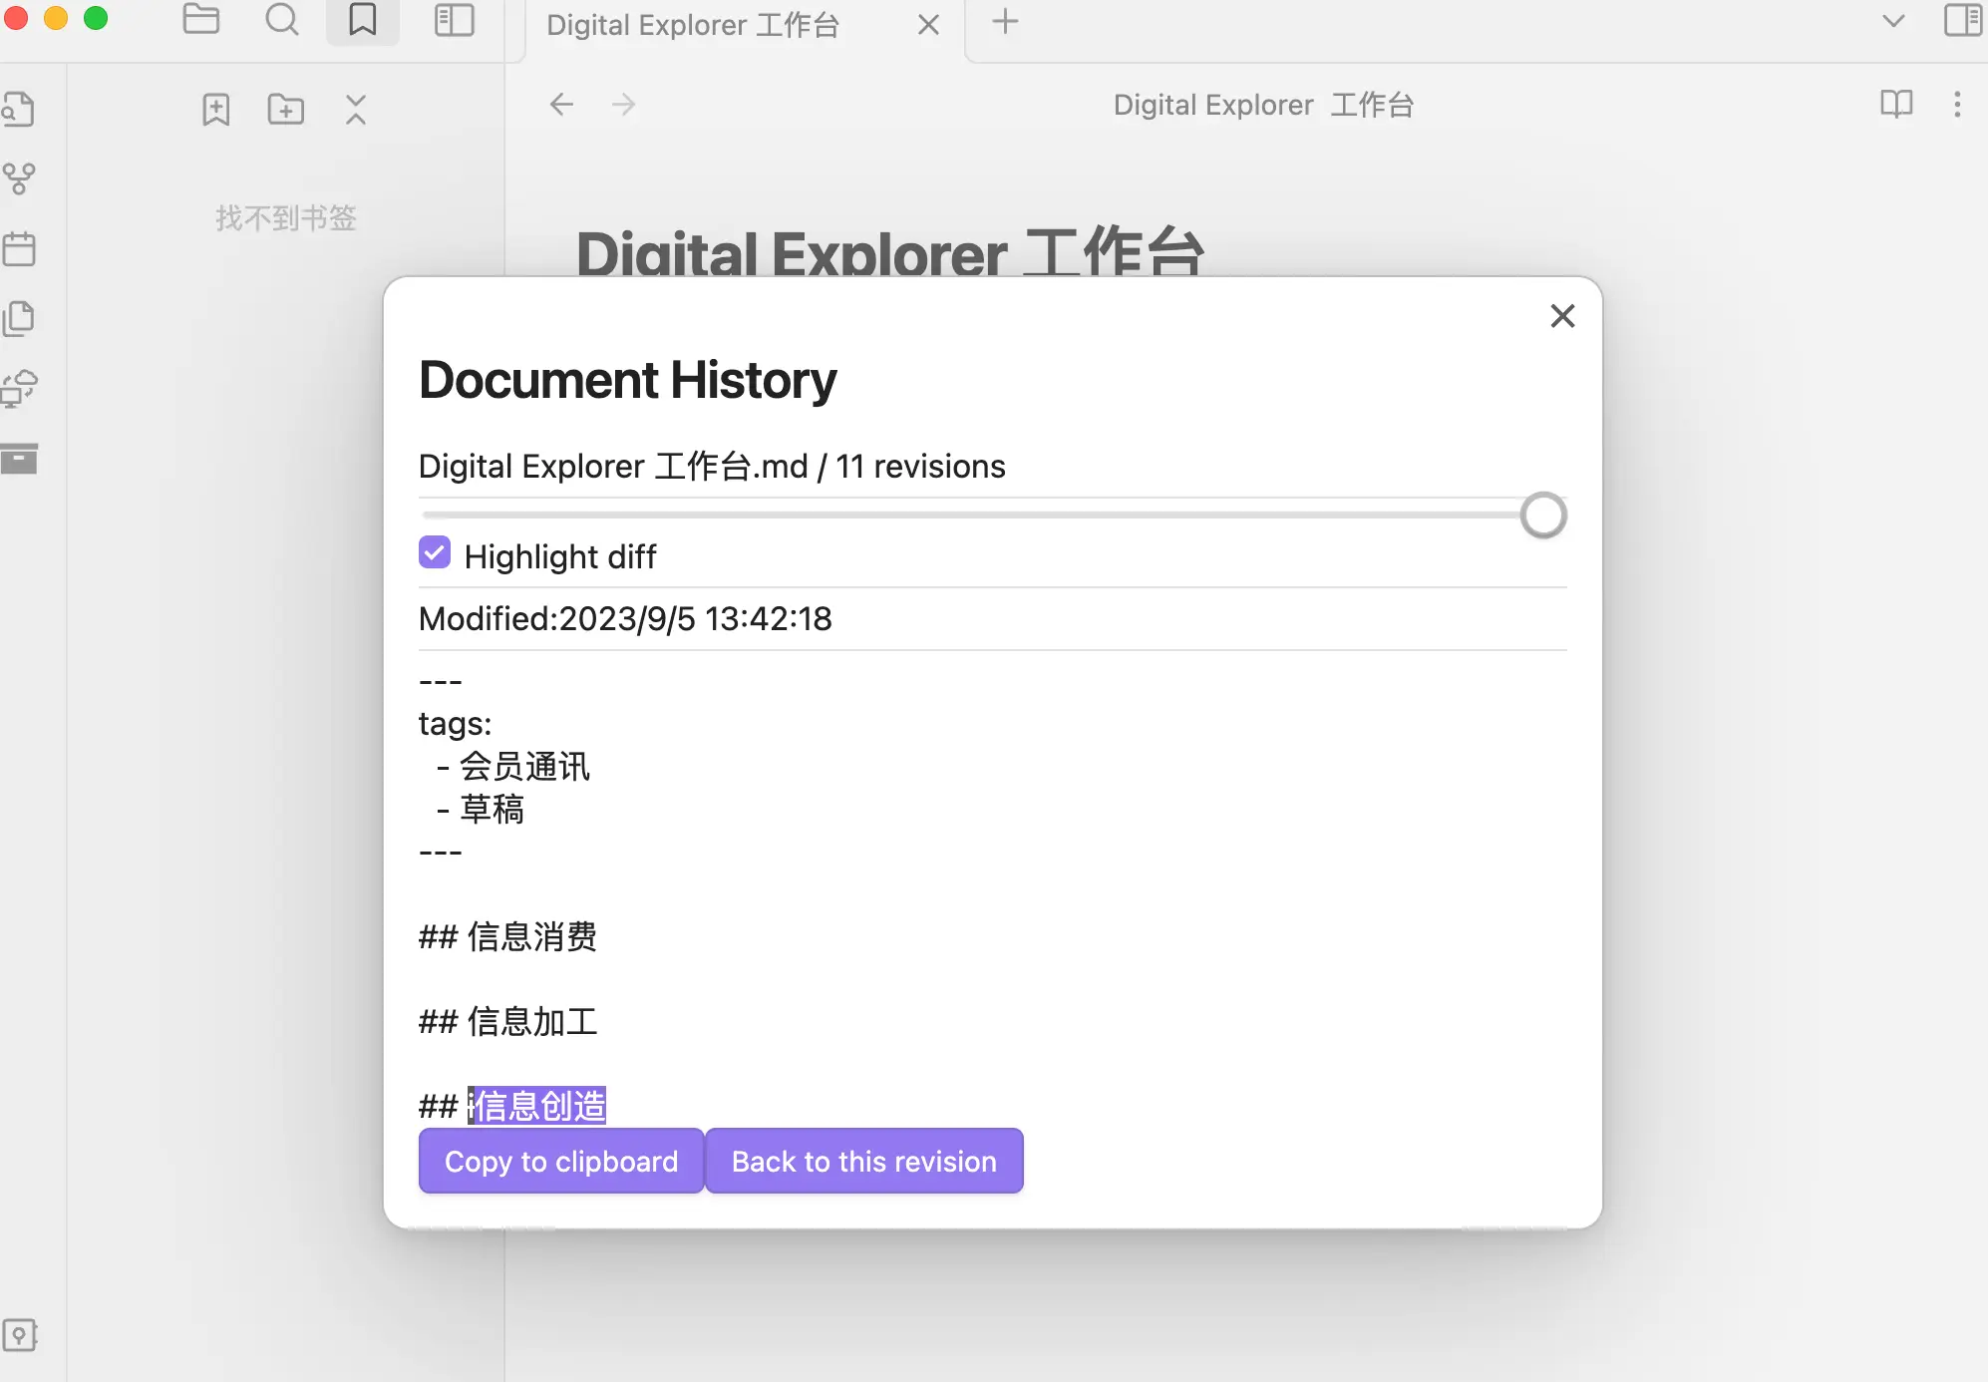
Task: Open the search magnifier icon
Action: click(282, 20)
